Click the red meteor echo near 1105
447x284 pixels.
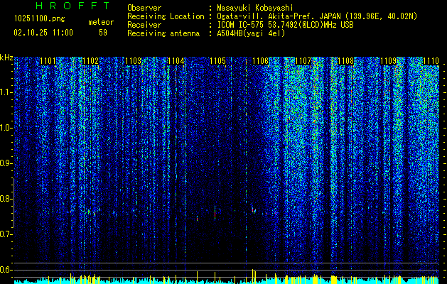215,213
